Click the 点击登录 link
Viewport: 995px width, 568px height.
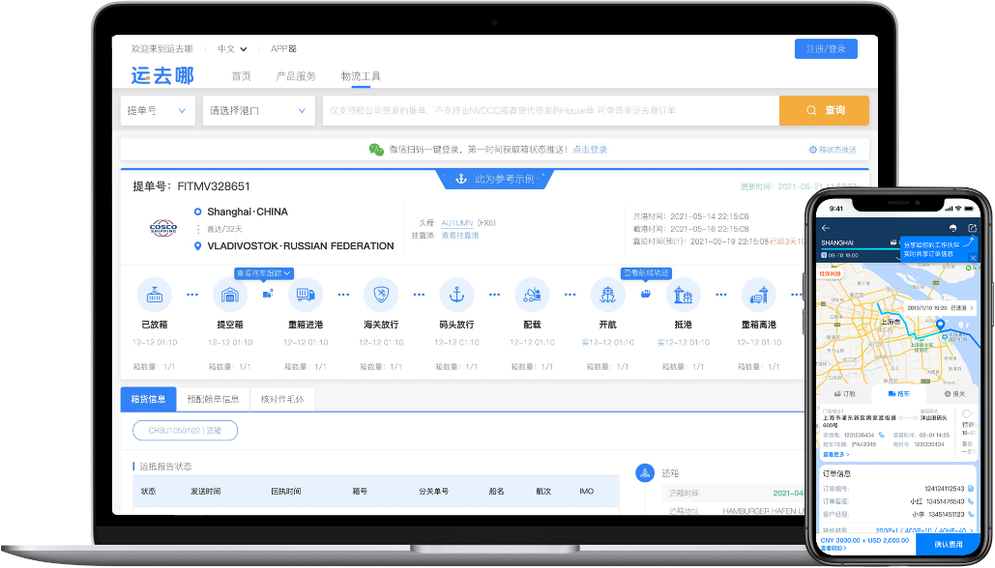pyautogui.click(x=590, y=150)
